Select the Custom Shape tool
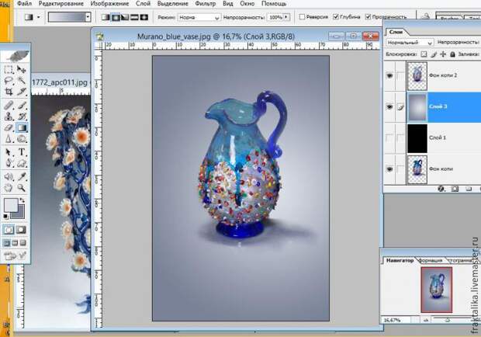This screenshot has height=337, width=481. (21, 163)
